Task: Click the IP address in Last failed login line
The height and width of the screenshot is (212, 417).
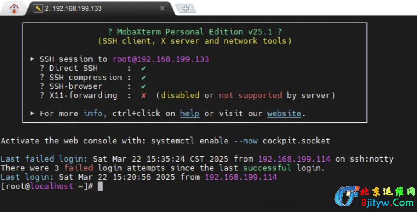Action: [294, 159]
